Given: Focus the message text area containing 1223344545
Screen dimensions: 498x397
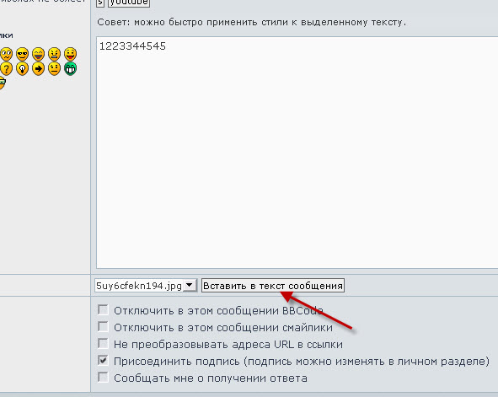Looking at the screenshot, I should pos(297,153).
